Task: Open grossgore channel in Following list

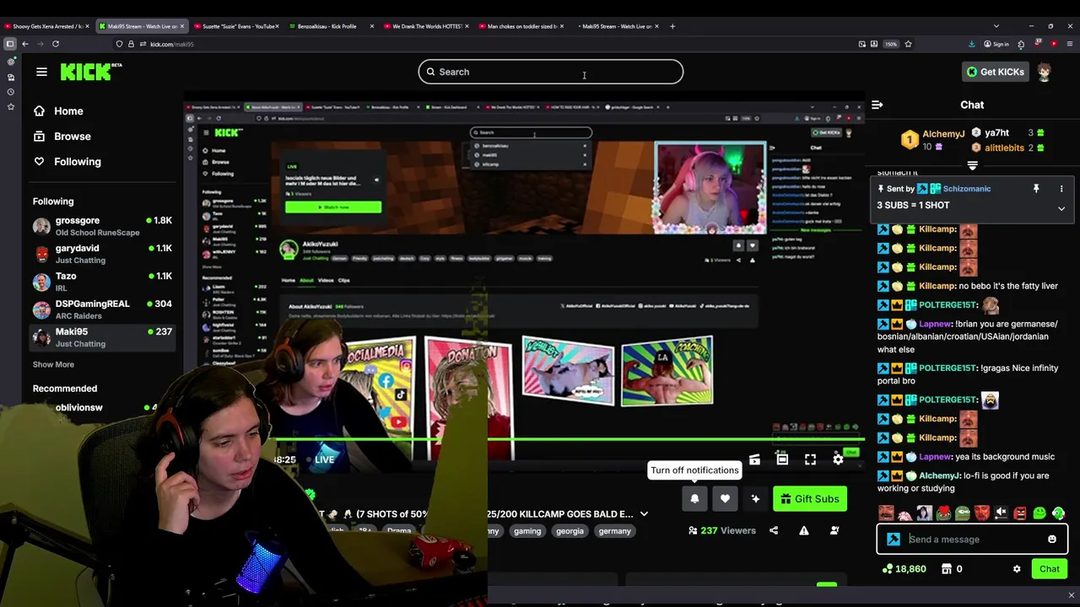Action: (103, 226)
